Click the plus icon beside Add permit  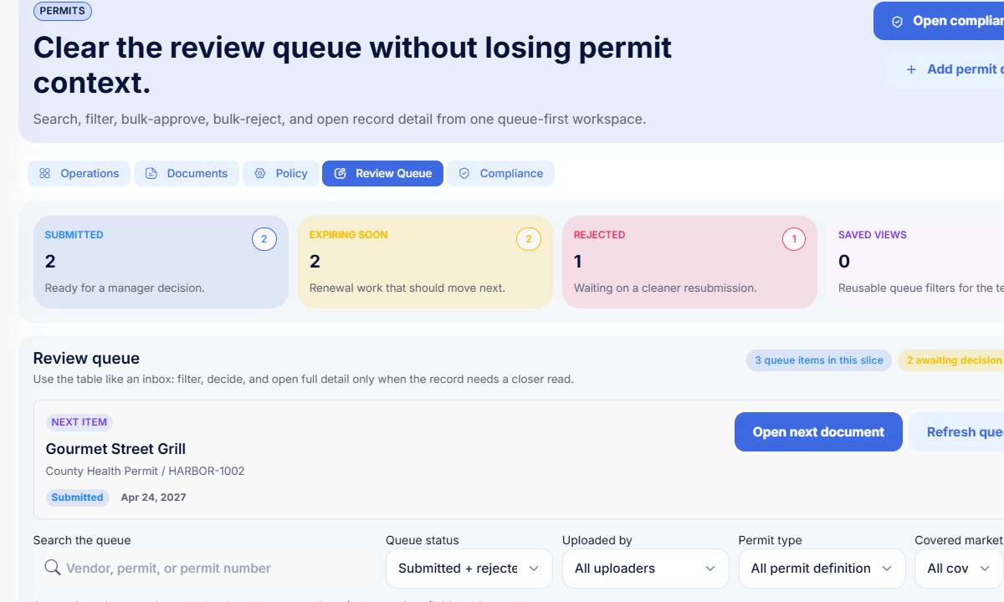click(x=911, y=70)
